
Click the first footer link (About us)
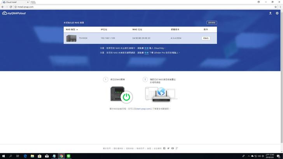coord(107,149)
